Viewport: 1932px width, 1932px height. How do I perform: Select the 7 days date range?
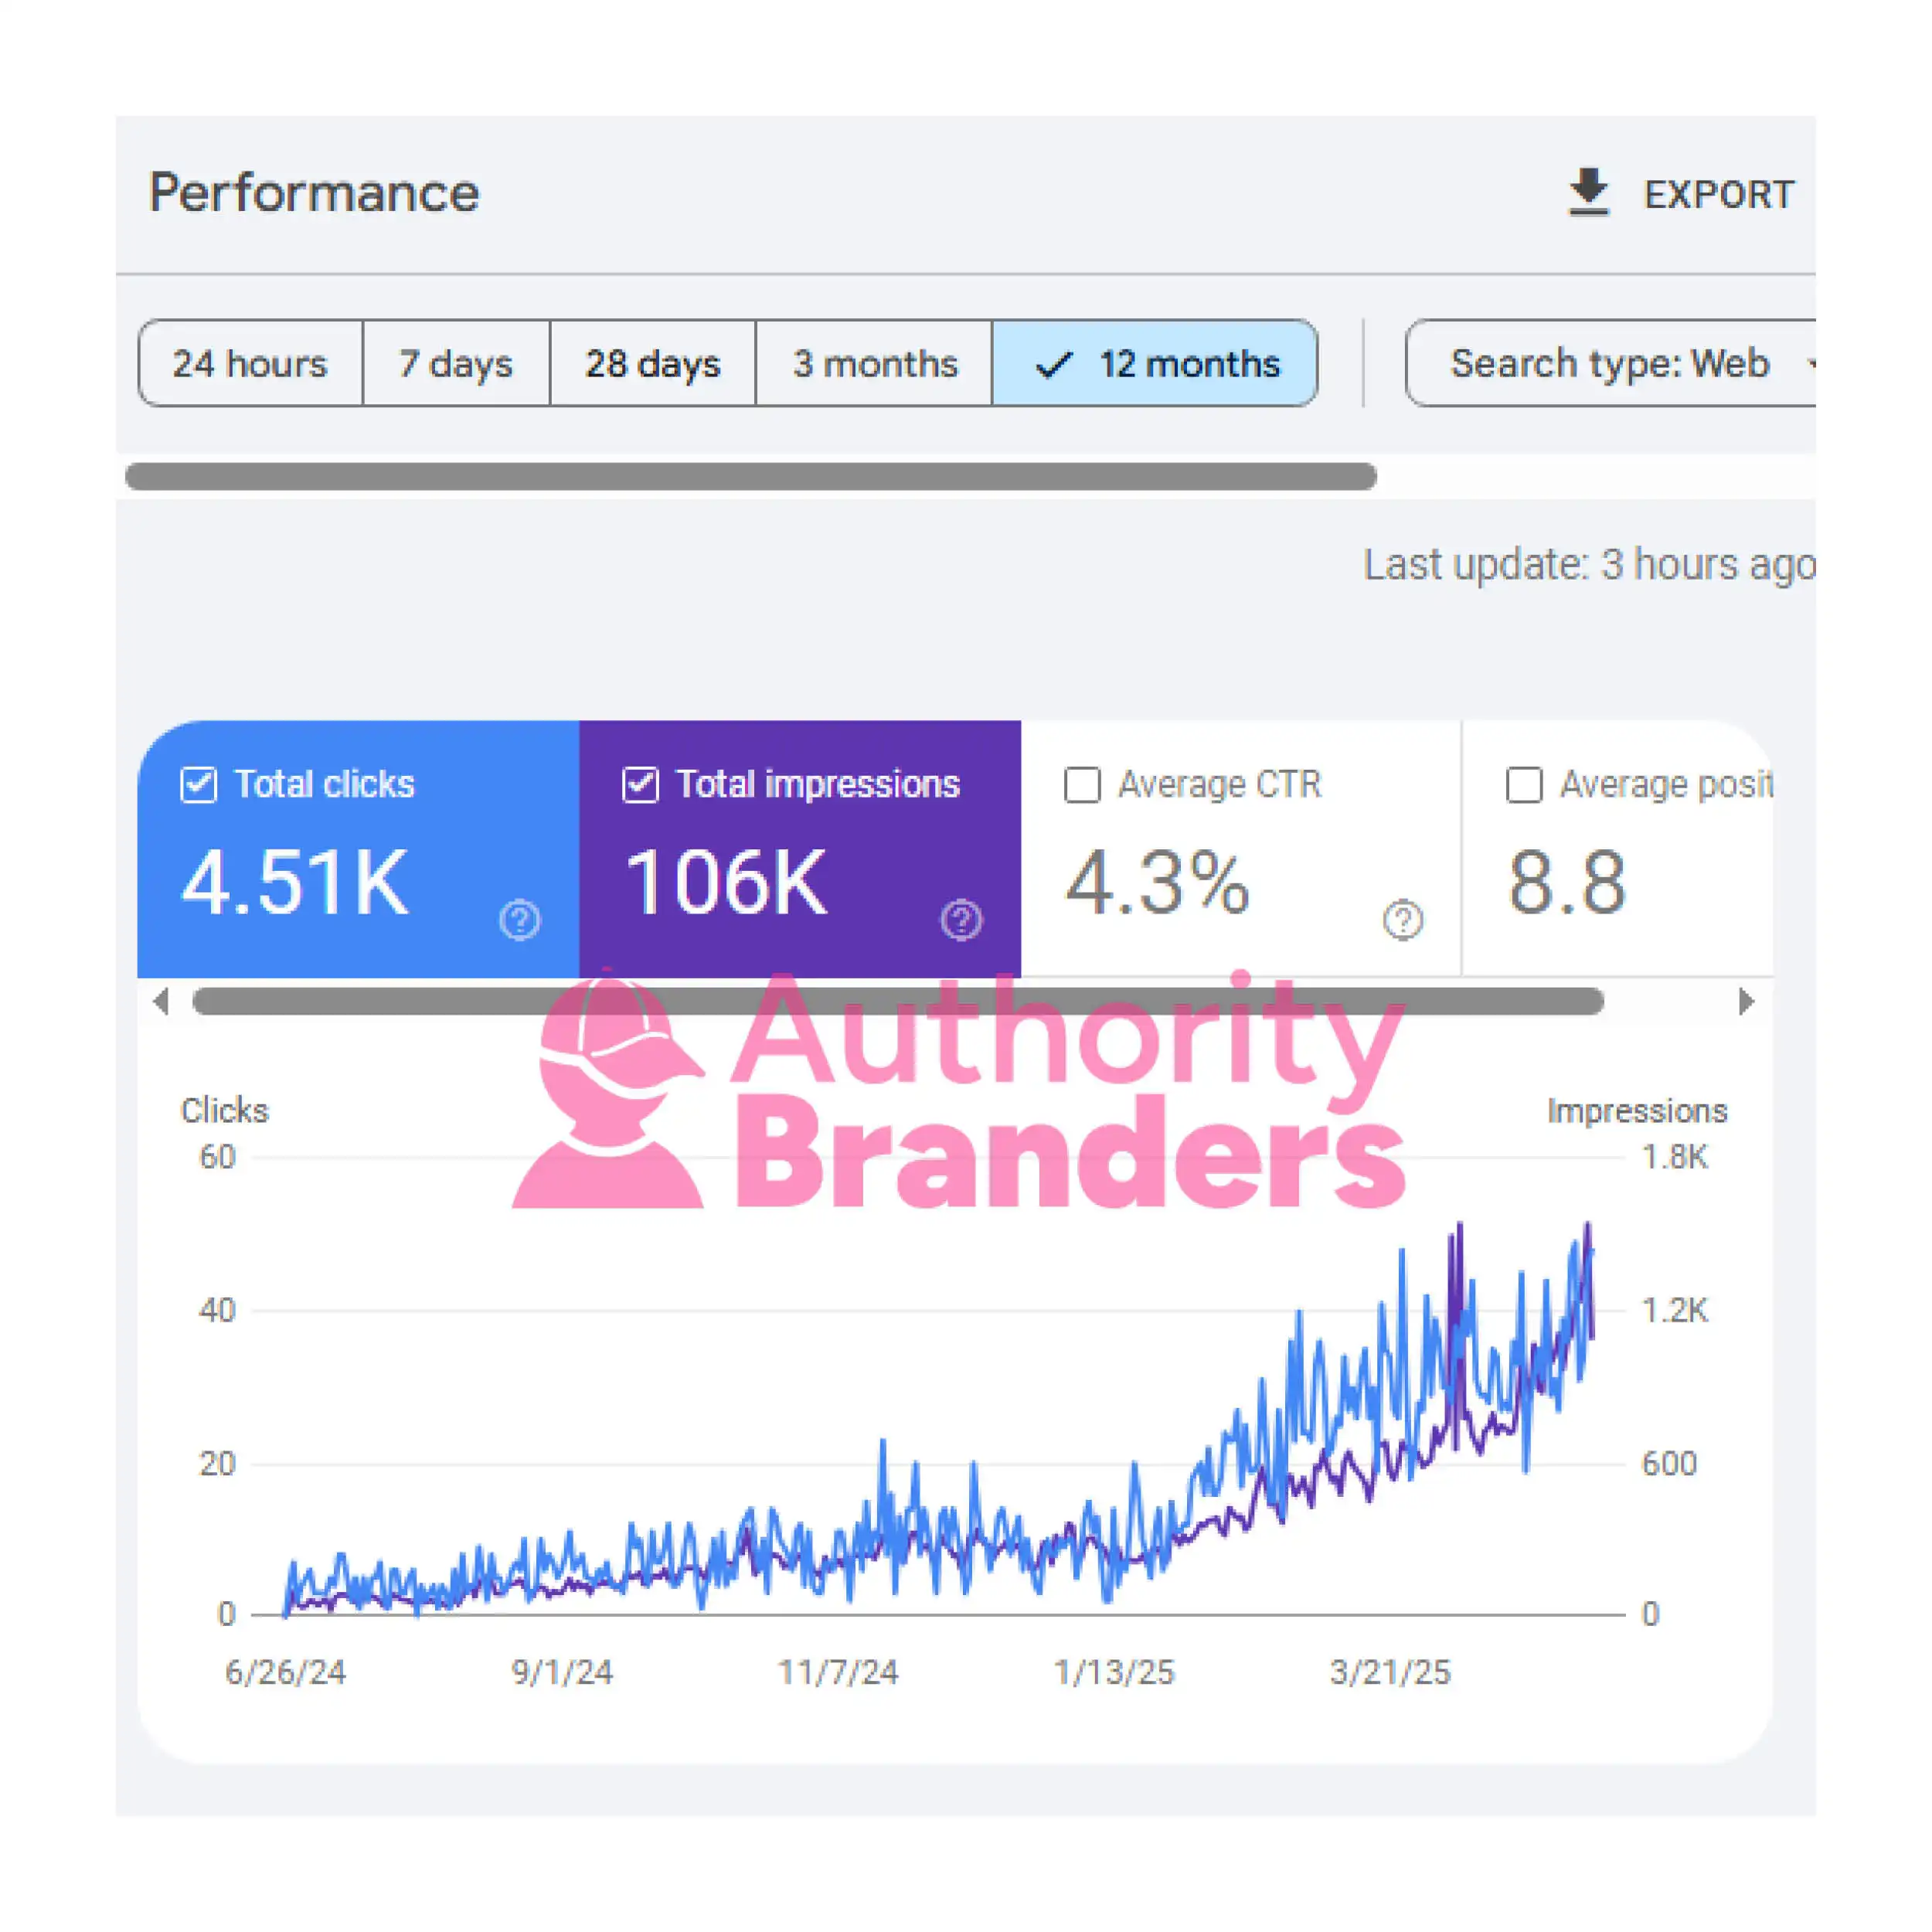[x=456, y=363]
